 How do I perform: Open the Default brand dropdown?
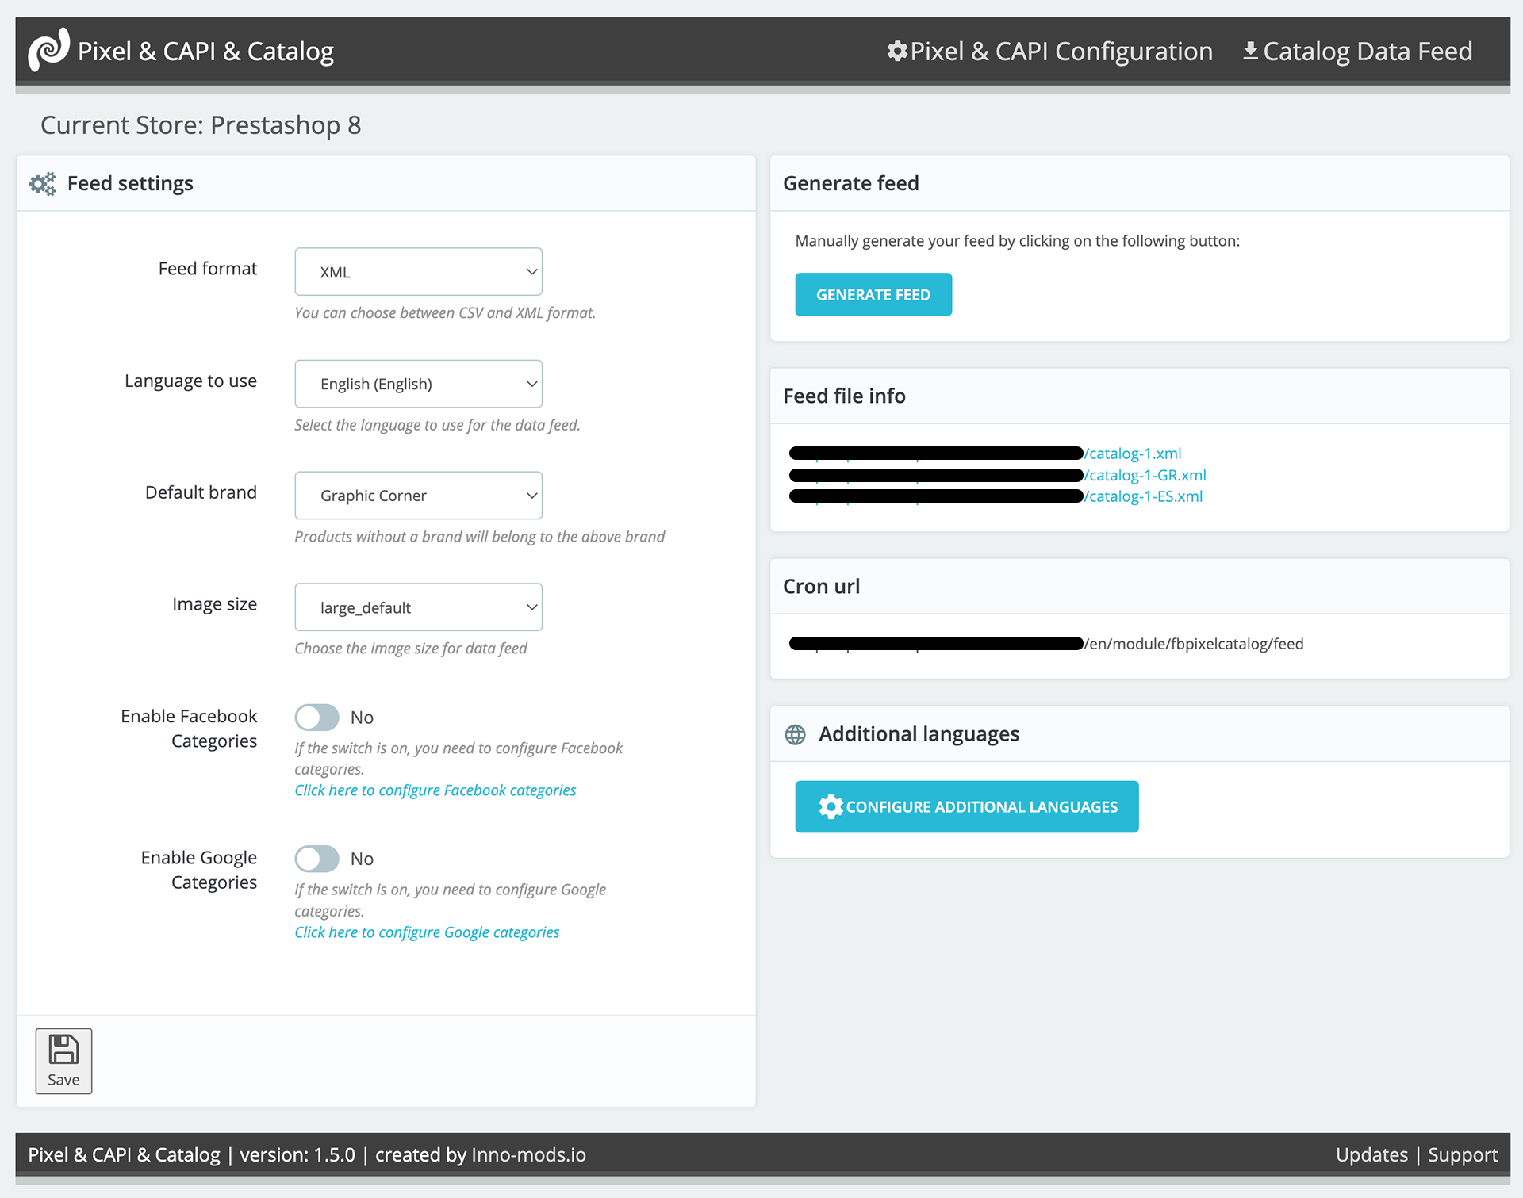pyautogui.click(x=418, y=496)
